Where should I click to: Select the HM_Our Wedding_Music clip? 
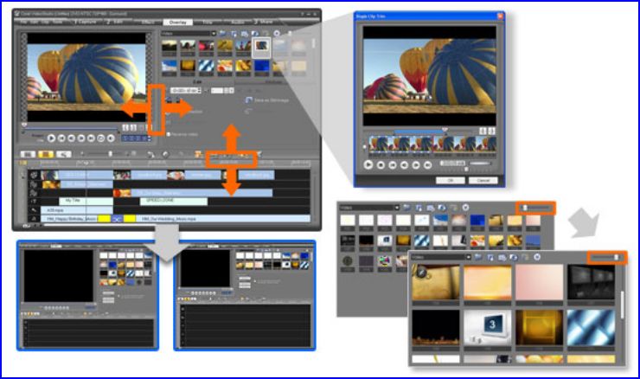[223, 219]
